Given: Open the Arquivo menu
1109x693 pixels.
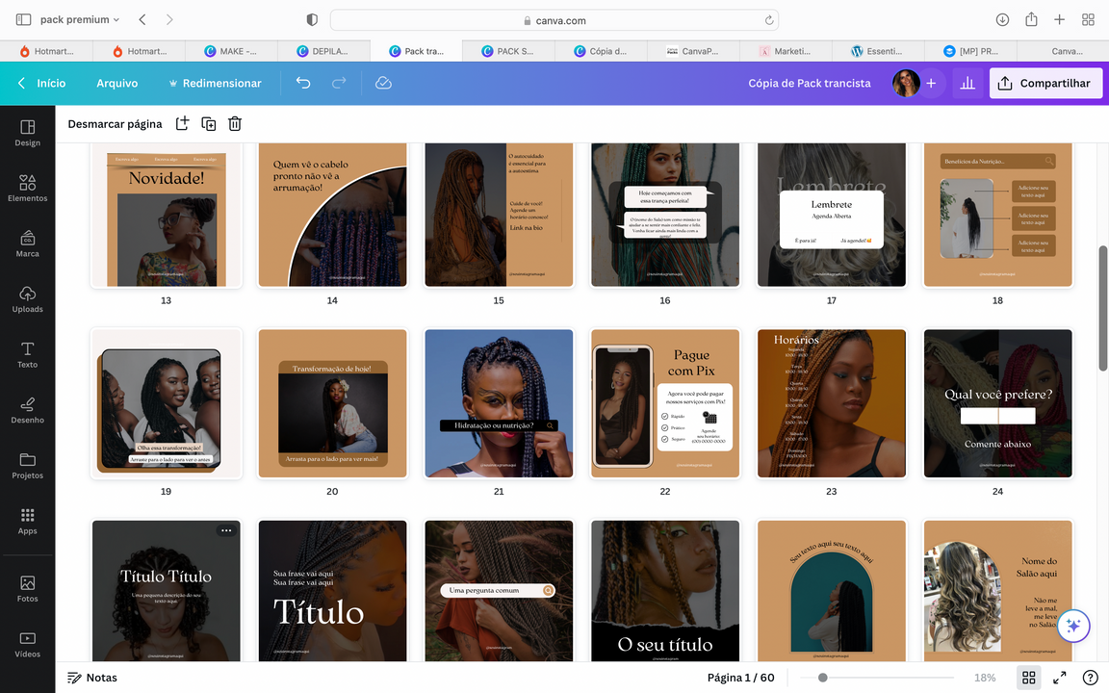Looking at the screenshot, I should (116, 84).
